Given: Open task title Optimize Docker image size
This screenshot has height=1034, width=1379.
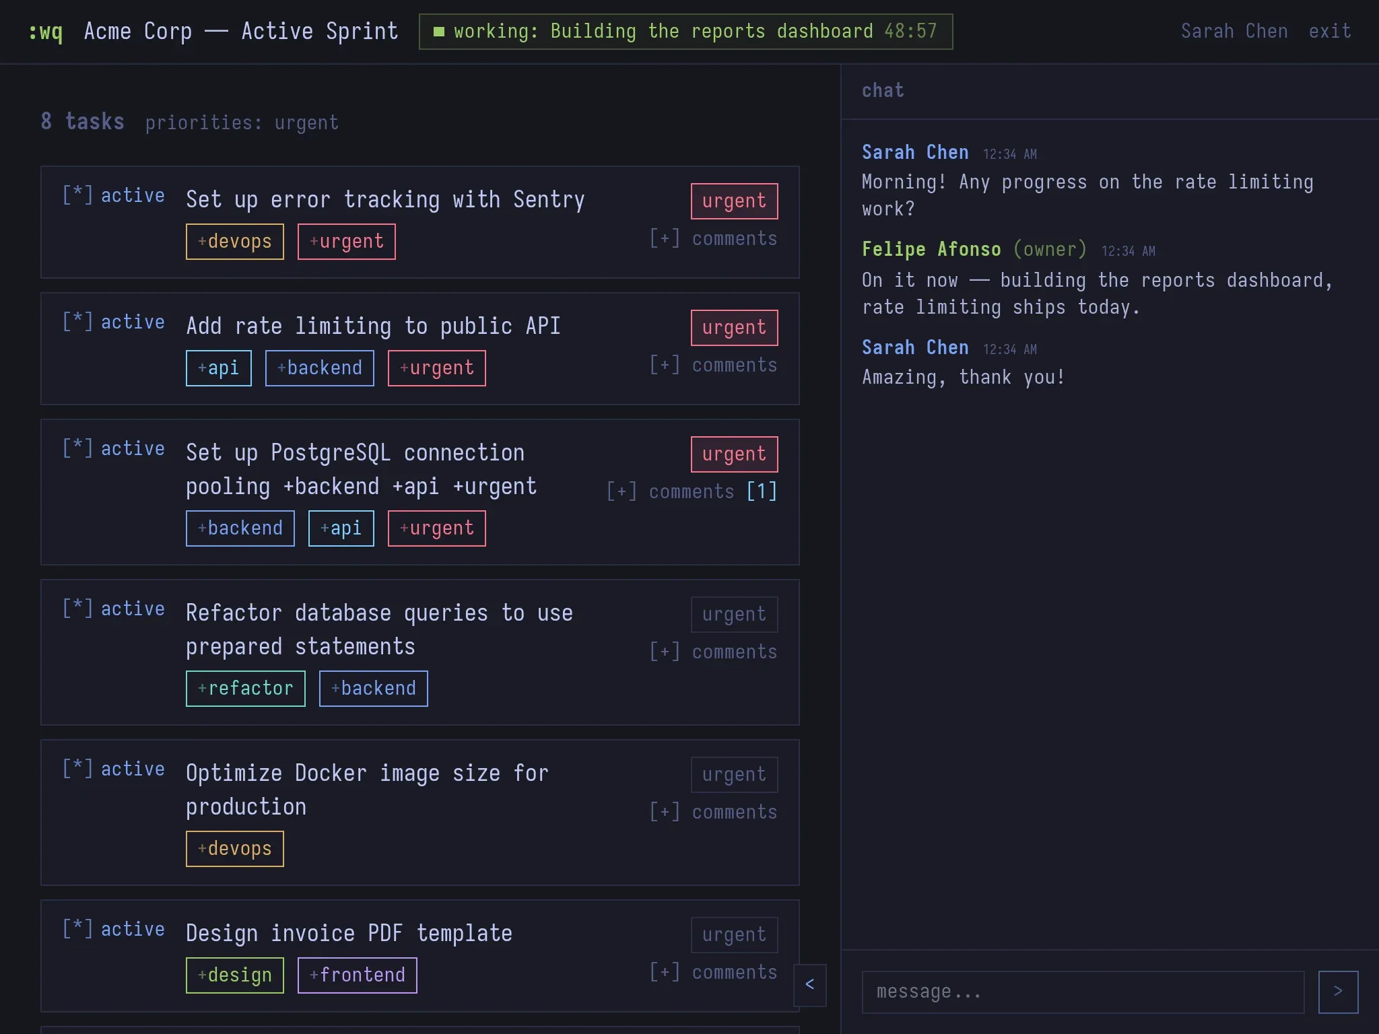Looking at the screenshot, I should tap(367, 790).
